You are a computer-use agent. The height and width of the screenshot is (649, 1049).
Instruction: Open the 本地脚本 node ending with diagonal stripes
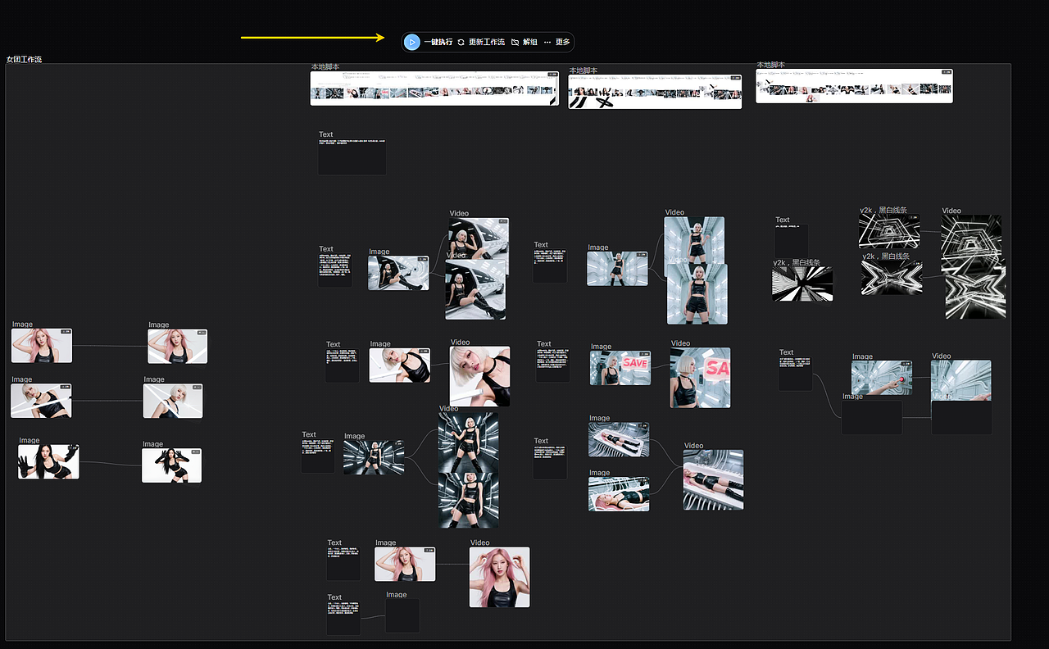(x=434, y=88)
